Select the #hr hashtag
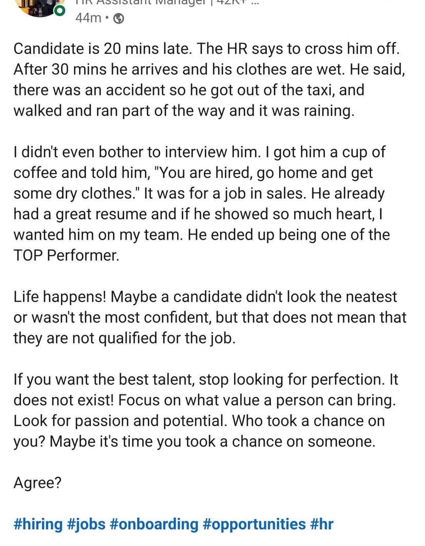This screenshot has width=425, height=546. tap(322, 524)
